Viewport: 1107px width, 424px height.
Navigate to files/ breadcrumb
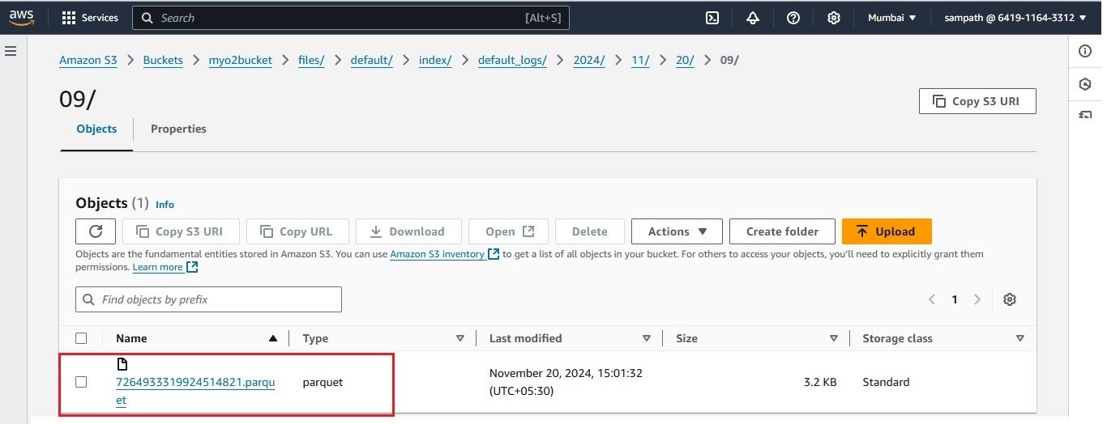click(311, 60)
